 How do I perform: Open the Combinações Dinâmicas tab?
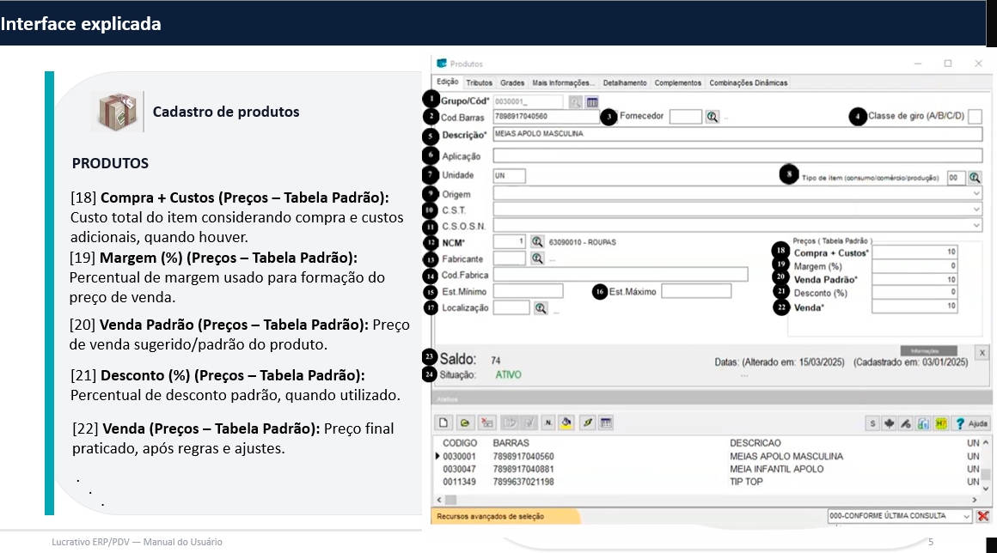(748, 83)
